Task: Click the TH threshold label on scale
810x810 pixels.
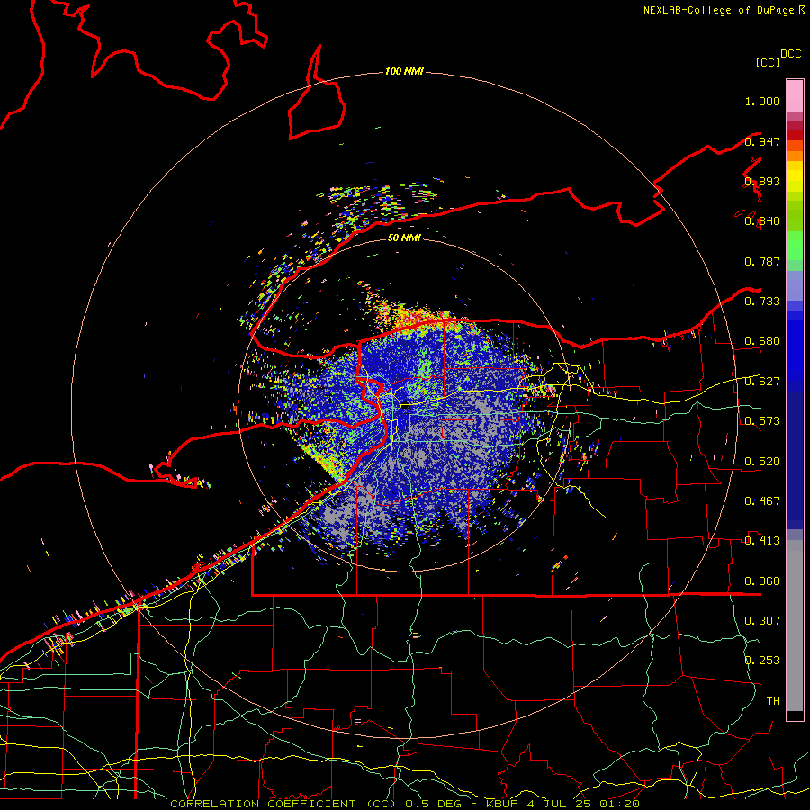Action: 773,701
